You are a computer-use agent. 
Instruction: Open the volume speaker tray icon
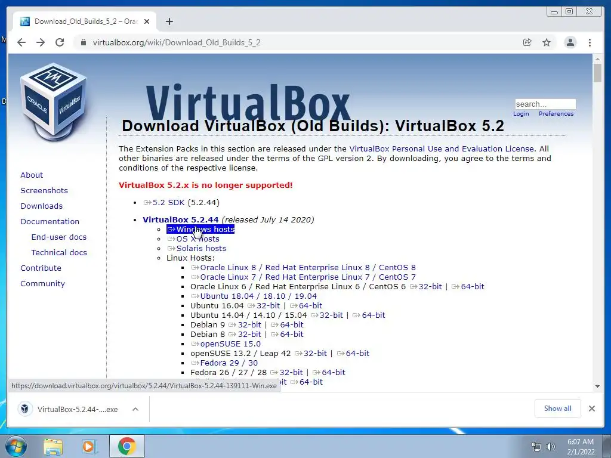pyautogui.click(x=550, y=447)
